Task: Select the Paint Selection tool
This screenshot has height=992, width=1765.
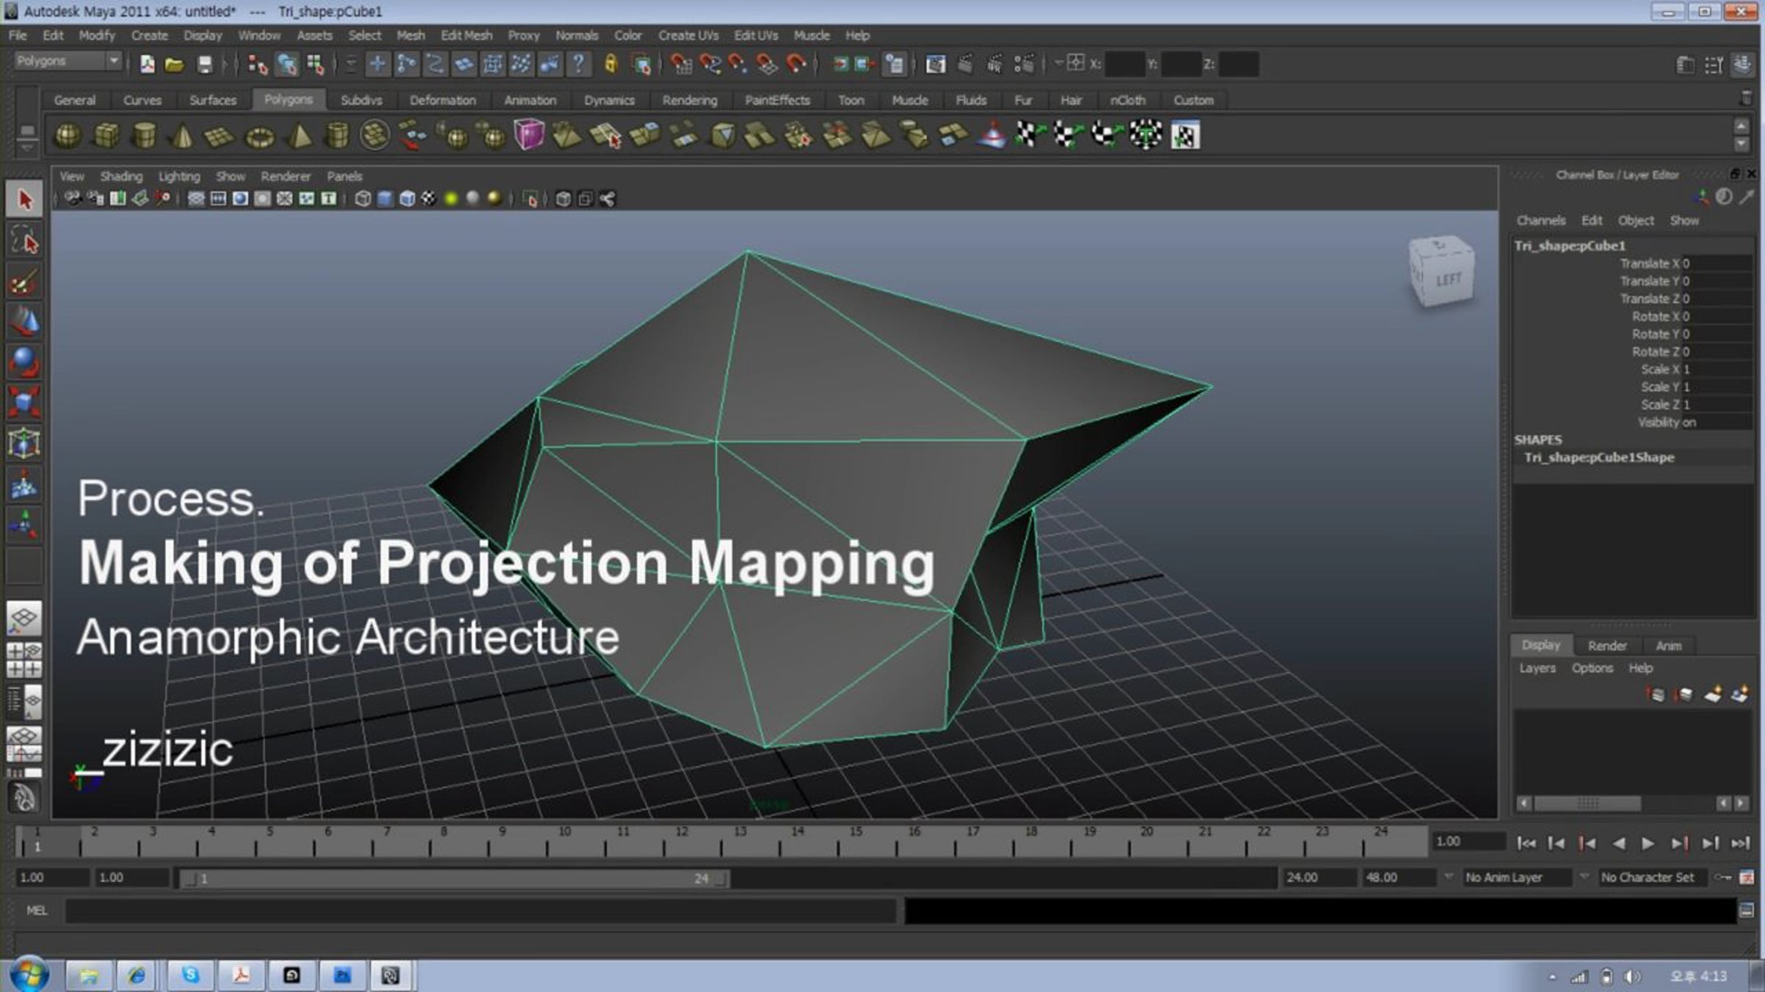Action: click(24, 281)
